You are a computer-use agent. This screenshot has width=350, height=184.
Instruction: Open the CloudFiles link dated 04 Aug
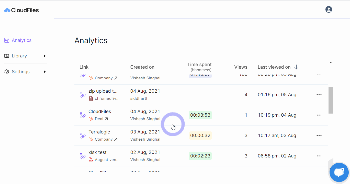pyautogui.click(x=100, y=112)
